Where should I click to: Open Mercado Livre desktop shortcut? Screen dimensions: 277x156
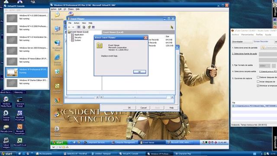tap(6, 128)
